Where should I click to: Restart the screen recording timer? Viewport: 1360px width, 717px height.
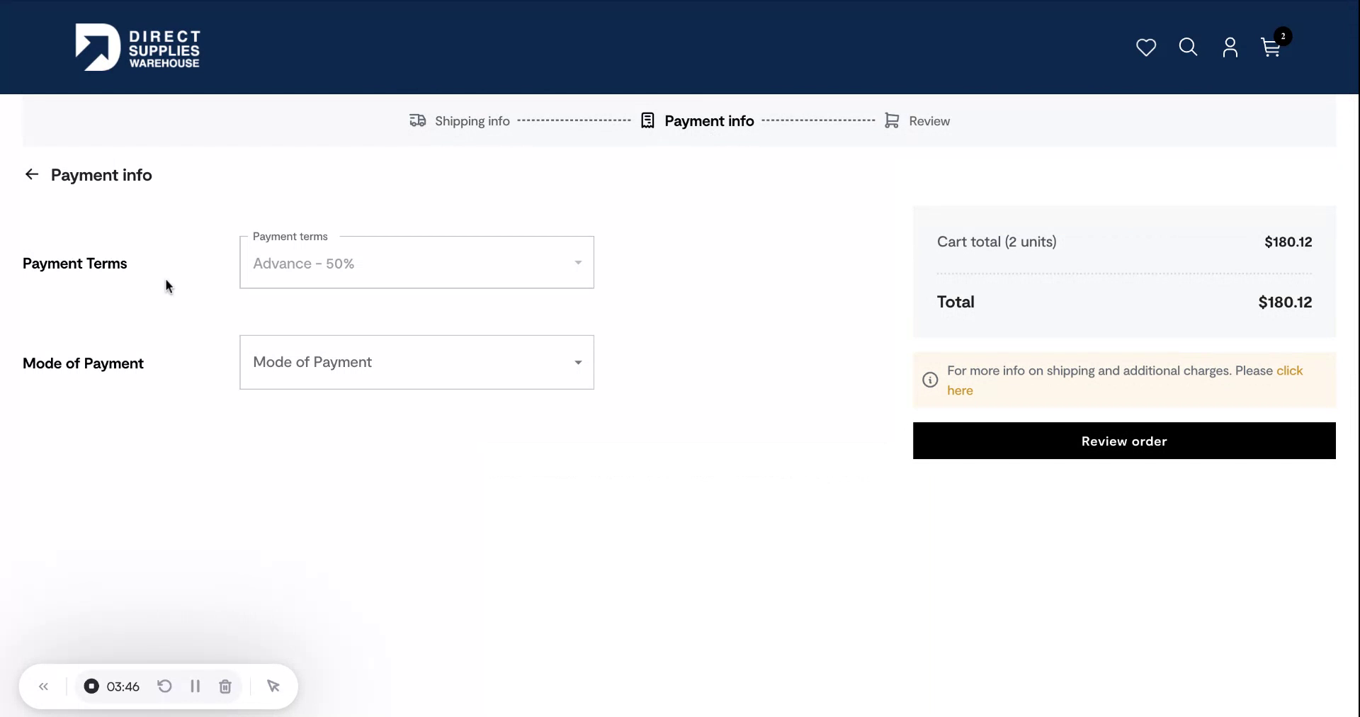(x=164, y=687)
